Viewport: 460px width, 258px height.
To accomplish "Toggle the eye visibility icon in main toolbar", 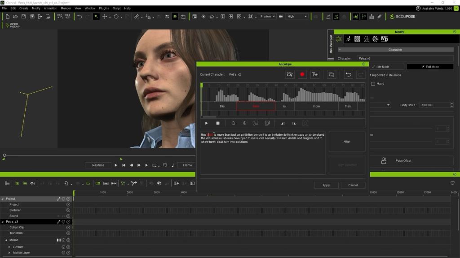I will tap(175, 17).
